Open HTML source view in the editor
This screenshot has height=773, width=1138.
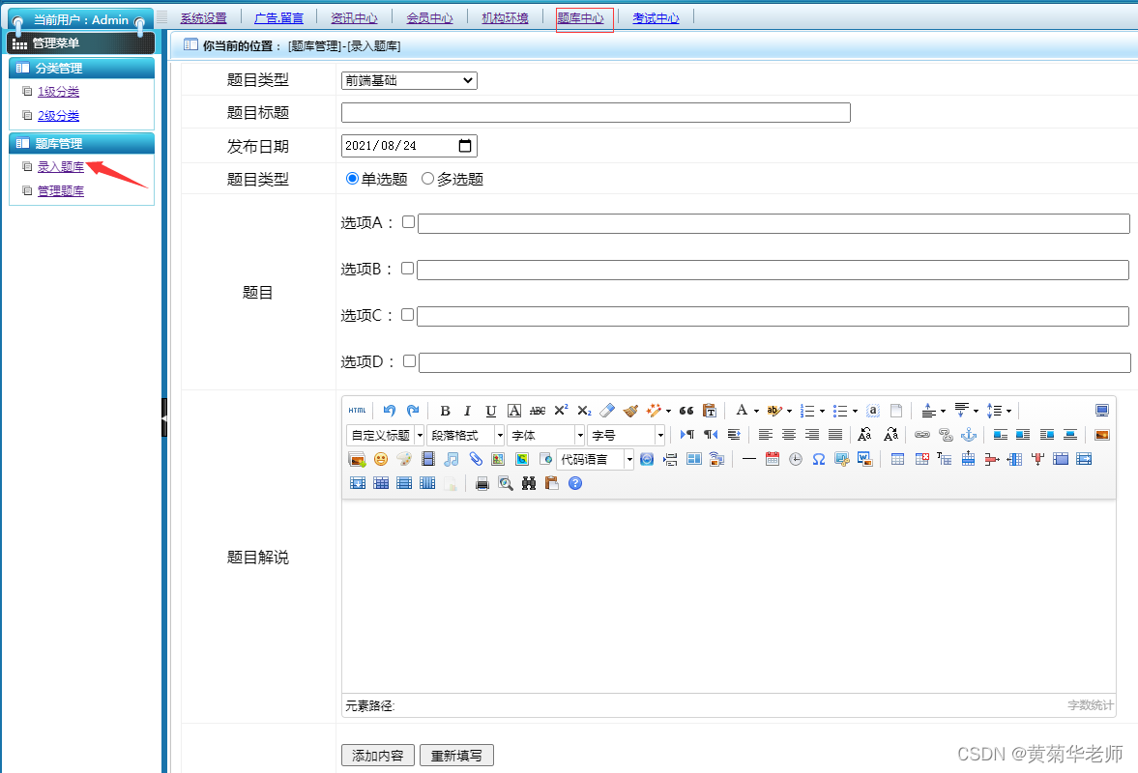coord(357,411)
